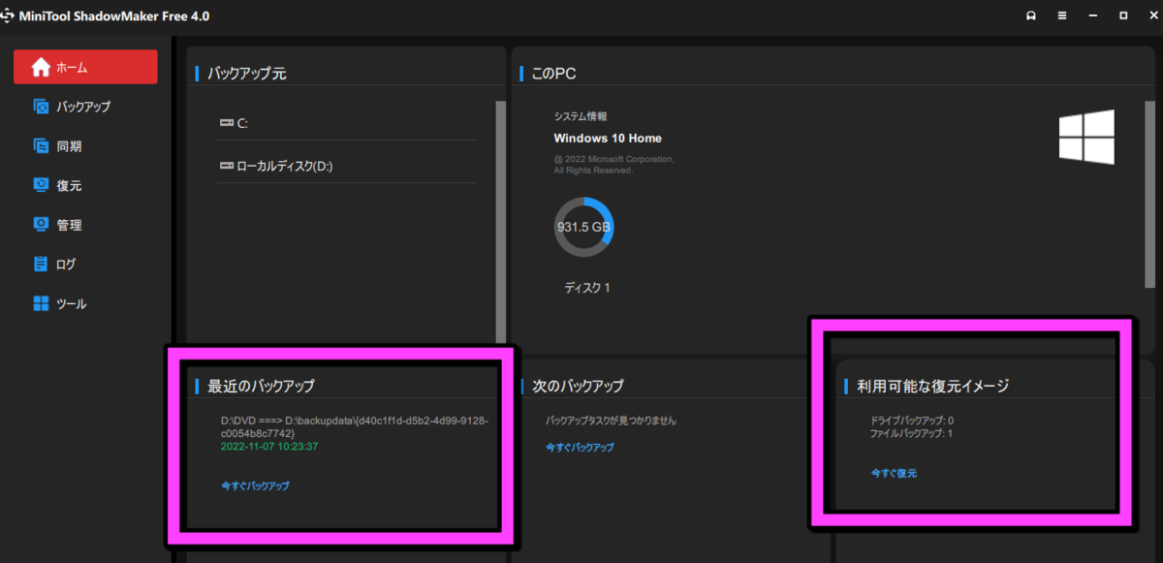Click the ディスク 1 label

(x=587, y=288)
